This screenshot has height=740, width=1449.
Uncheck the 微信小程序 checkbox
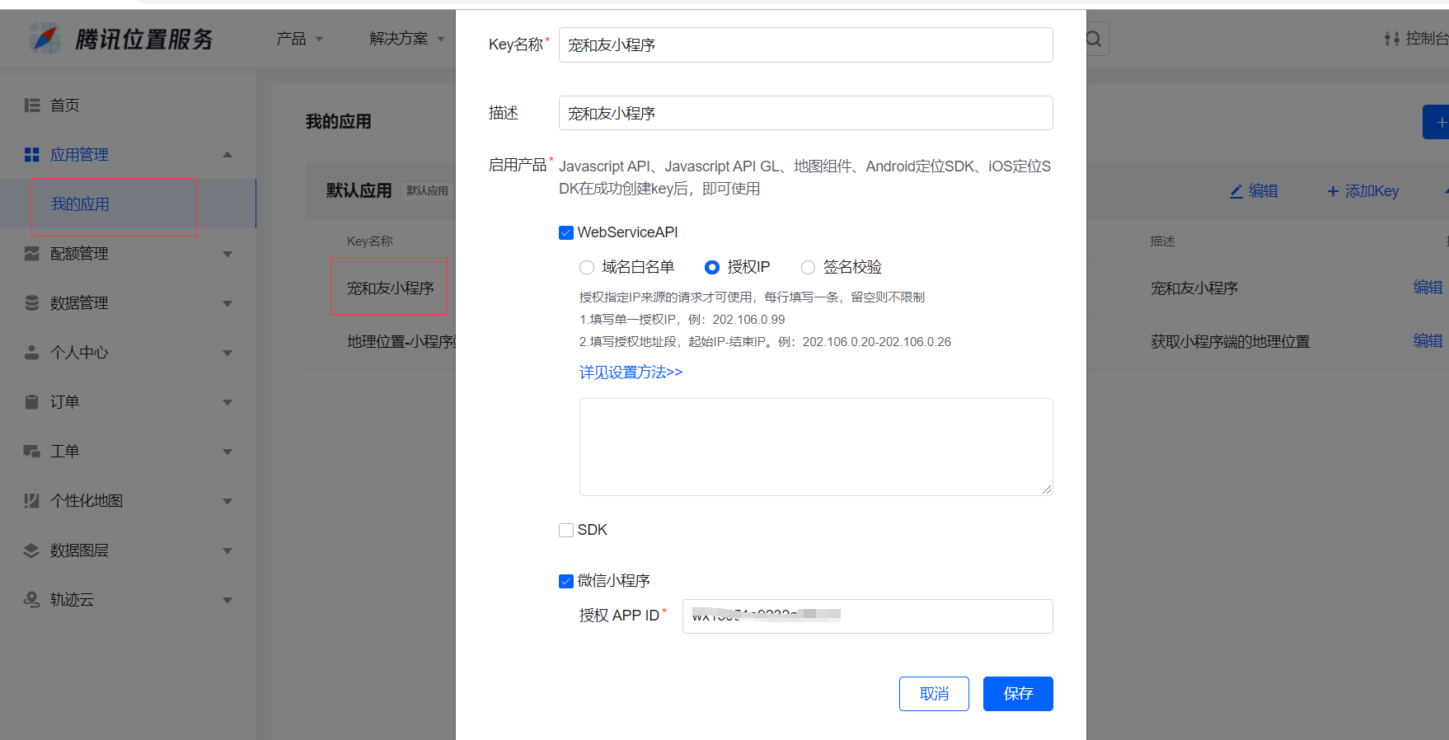pos(566,581)
